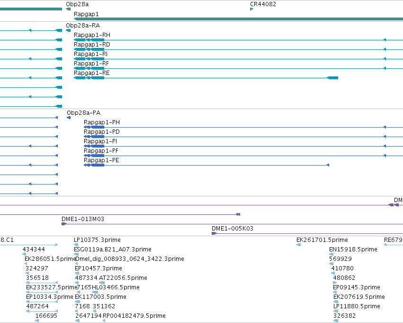Screen dimensions: 403x323
Task: Select EK117003.5prime EST
Action: (100, 297)
